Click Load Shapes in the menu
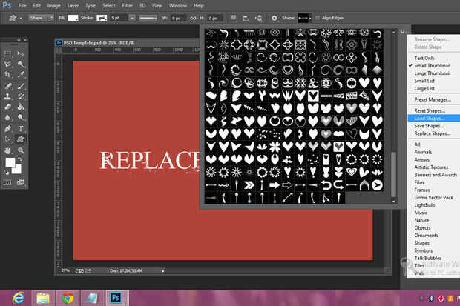The image size is (460, 306). pyautogui.click(x=429, y=118)
